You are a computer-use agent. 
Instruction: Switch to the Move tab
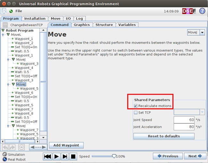click(55, 19)
